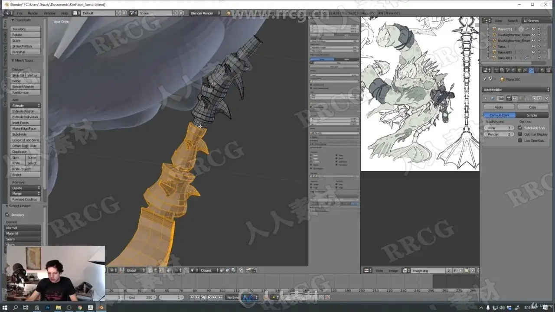Image resolution: width=555 pixels, height=312 pixels.
Task: Toggle Subsurf modifier render camera button
Action: tap(509, 98)
